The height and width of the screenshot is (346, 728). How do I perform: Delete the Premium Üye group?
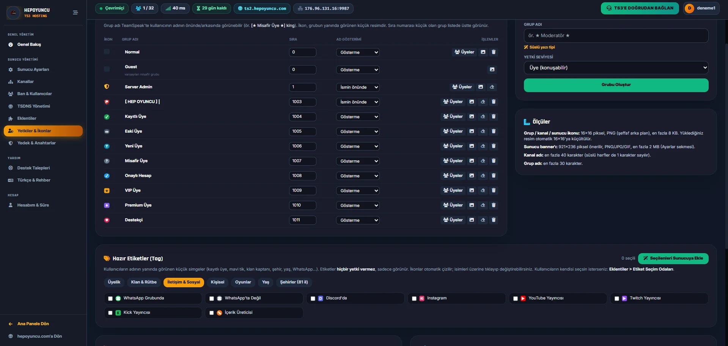(x=494, y=205)
